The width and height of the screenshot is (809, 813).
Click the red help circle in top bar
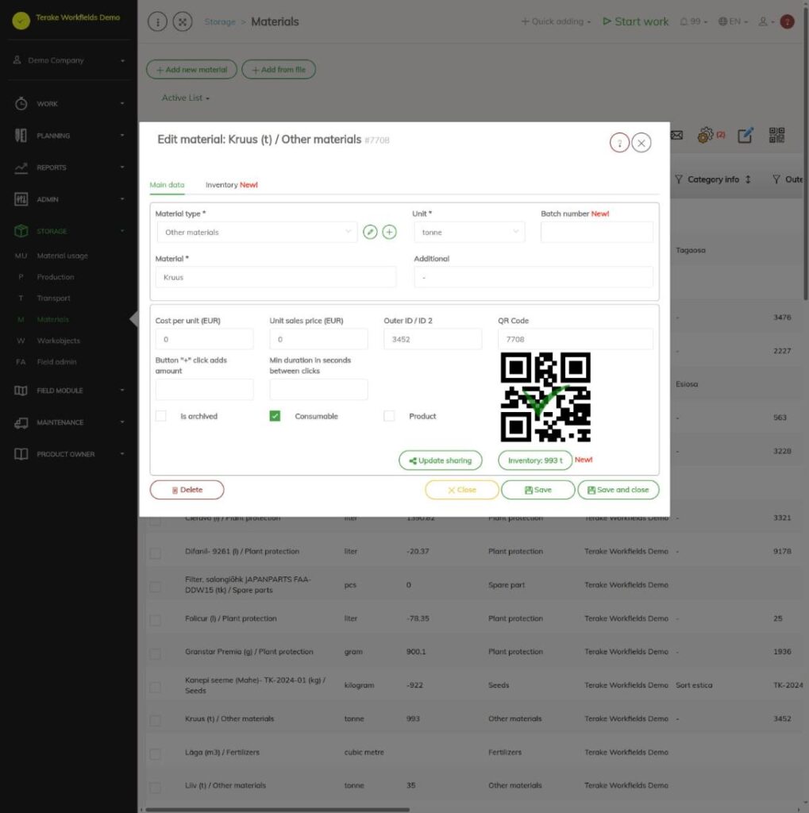[x=788, y=21]
